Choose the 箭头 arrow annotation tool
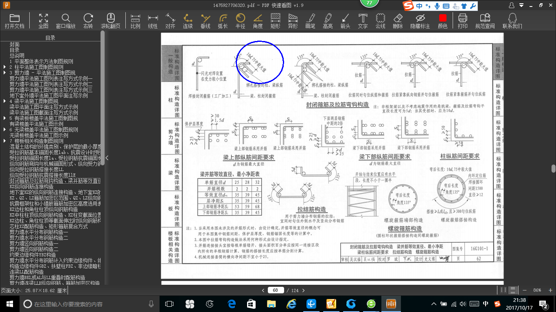 point(345,21)
